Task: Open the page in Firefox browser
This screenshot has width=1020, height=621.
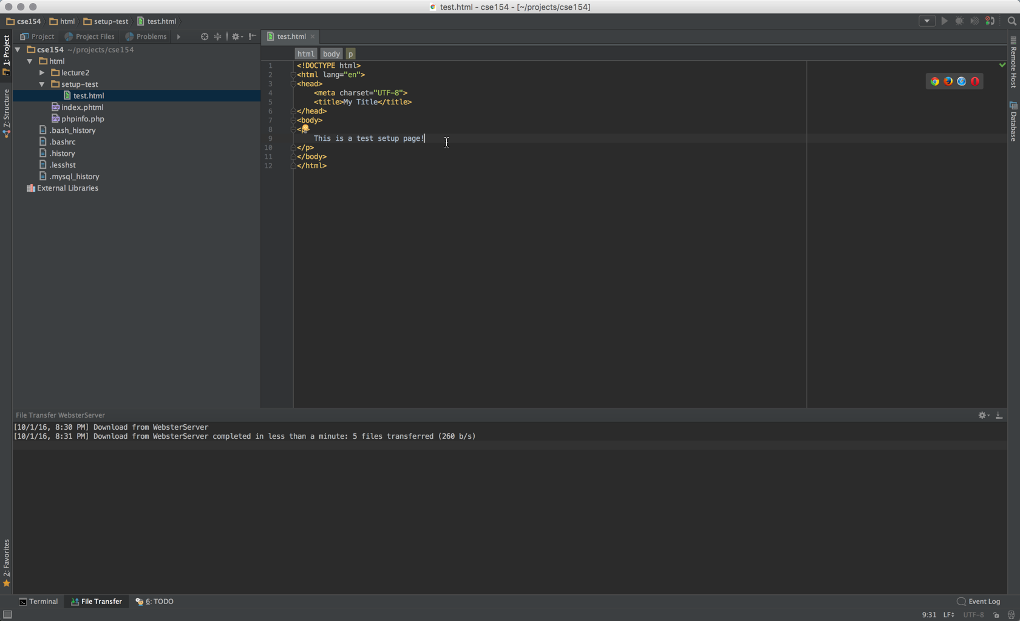Action: 948,81
